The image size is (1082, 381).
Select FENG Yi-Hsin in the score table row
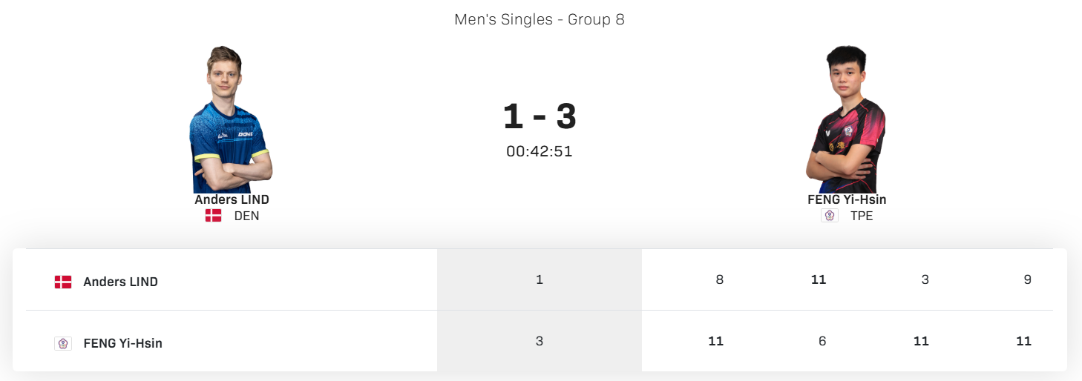pos(122,343)
